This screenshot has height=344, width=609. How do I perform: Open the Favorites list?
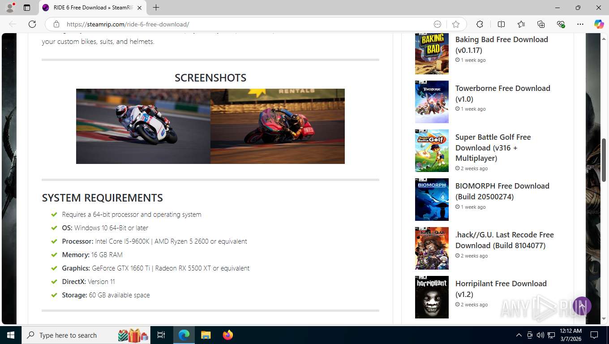point(521,24)
